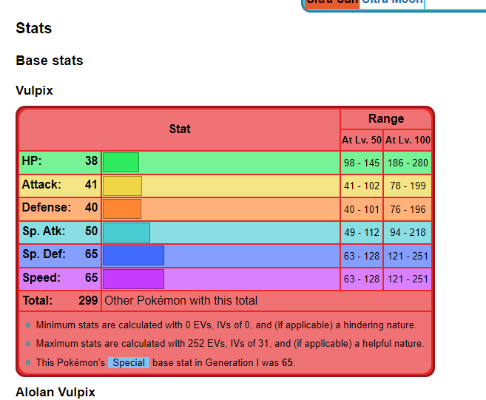Select the Sp. Atk base value 50
Image resolution: width=486 pixels, height=400 pixels.
[x=92, y=231]
